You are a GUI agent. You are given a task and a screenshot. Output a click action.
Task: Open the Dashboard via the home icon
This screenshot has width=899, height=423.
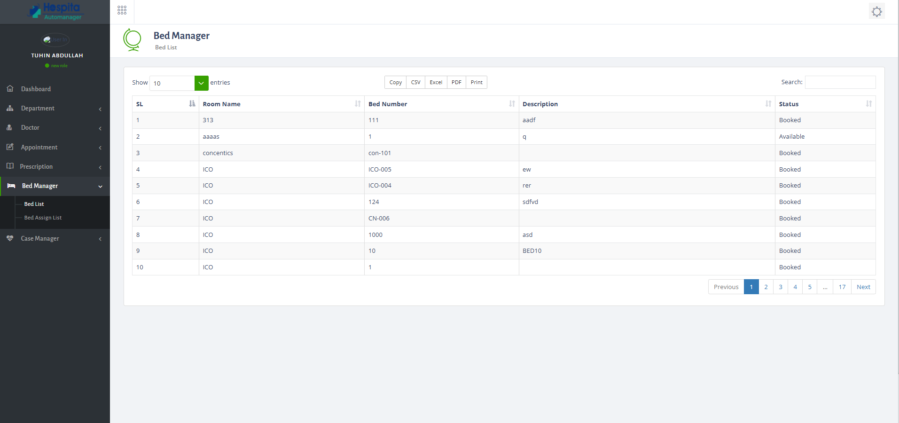coord(10,88)
